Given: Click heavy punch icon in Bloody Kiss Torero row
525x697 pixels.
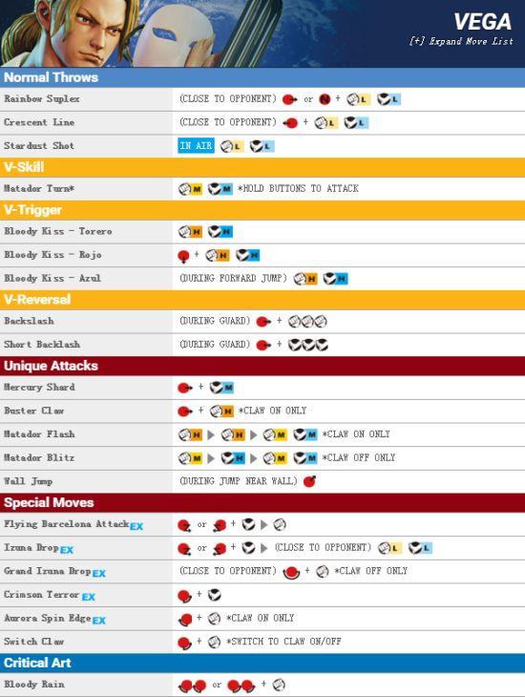Looking at the screenshot, I should [190, 232].
